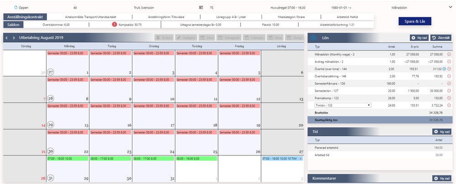Screen dimensions: 456x184
Task: Click Skattepliktig lön row
Action: pyautogui.click(x=380, y=120)
